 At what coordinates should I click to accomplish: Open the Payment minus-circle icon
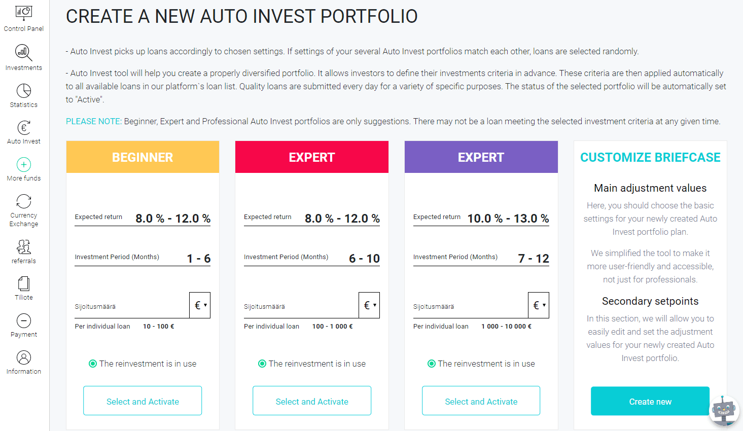point(24,320)
